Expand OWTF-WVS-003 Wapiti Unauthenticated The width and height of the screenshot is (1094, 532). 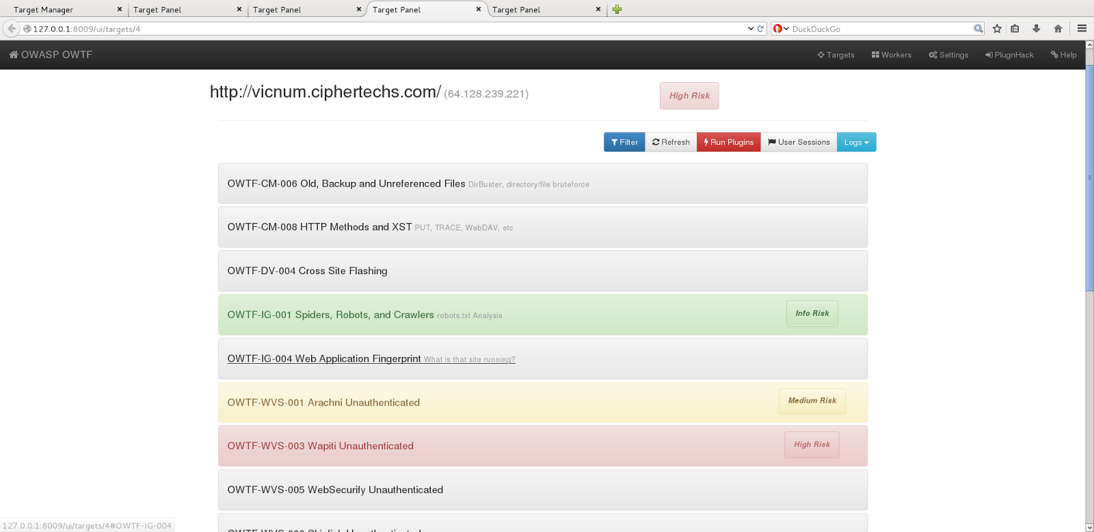543,446
